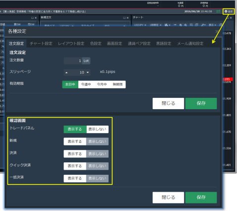237x211 pixels.
Task: Open the chart drawing pen tool menu
Action: click(x=203, y=25)
